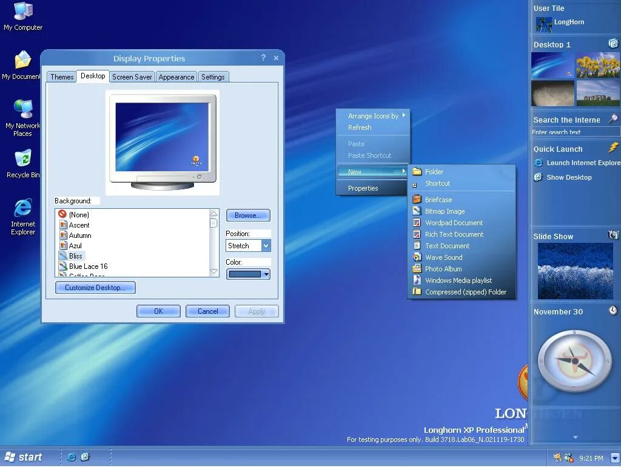Switch to the Themes tab
Screen dimensions: 621x468
(x=62, y=77)
